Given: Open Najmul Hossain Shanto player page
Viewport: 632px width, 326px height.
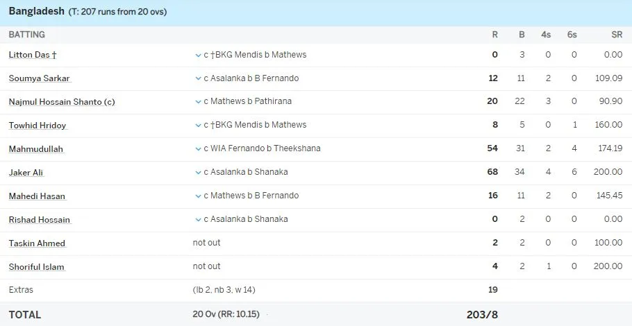Looking at the screenshot, I should [x=61, y=102].
